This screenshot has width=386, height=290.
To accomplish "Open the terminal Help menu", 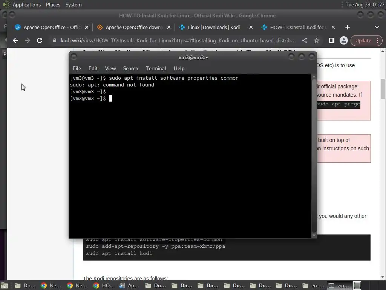I will pos(179,69).
